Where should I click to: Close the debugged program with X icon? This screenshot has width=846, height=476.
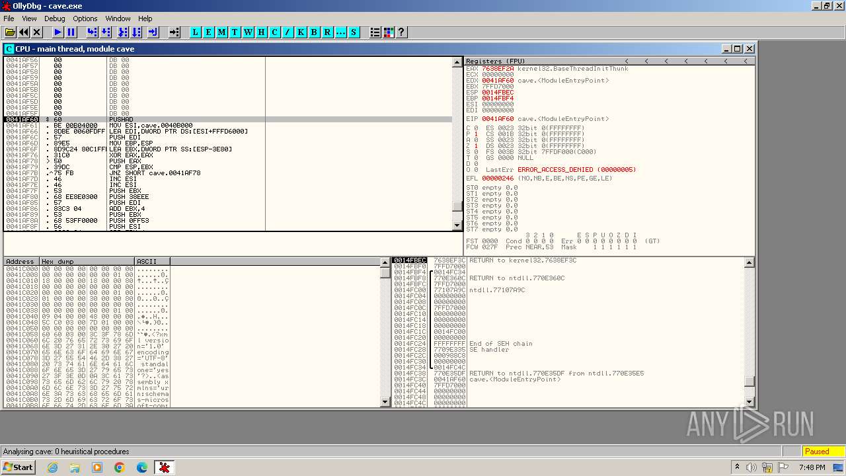point(37,32)
